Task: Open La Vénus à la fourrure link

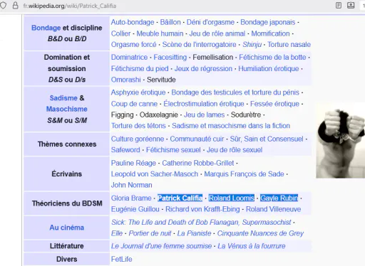Action: (x=252, y=246)
